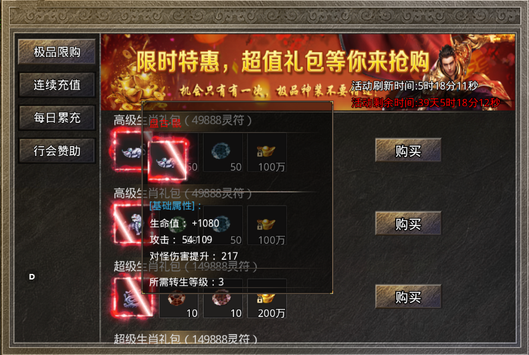Open the 极品限购 tab
The width and height of the screenshot is (529, 355).
pyautogui.click(x=57, y=52)
